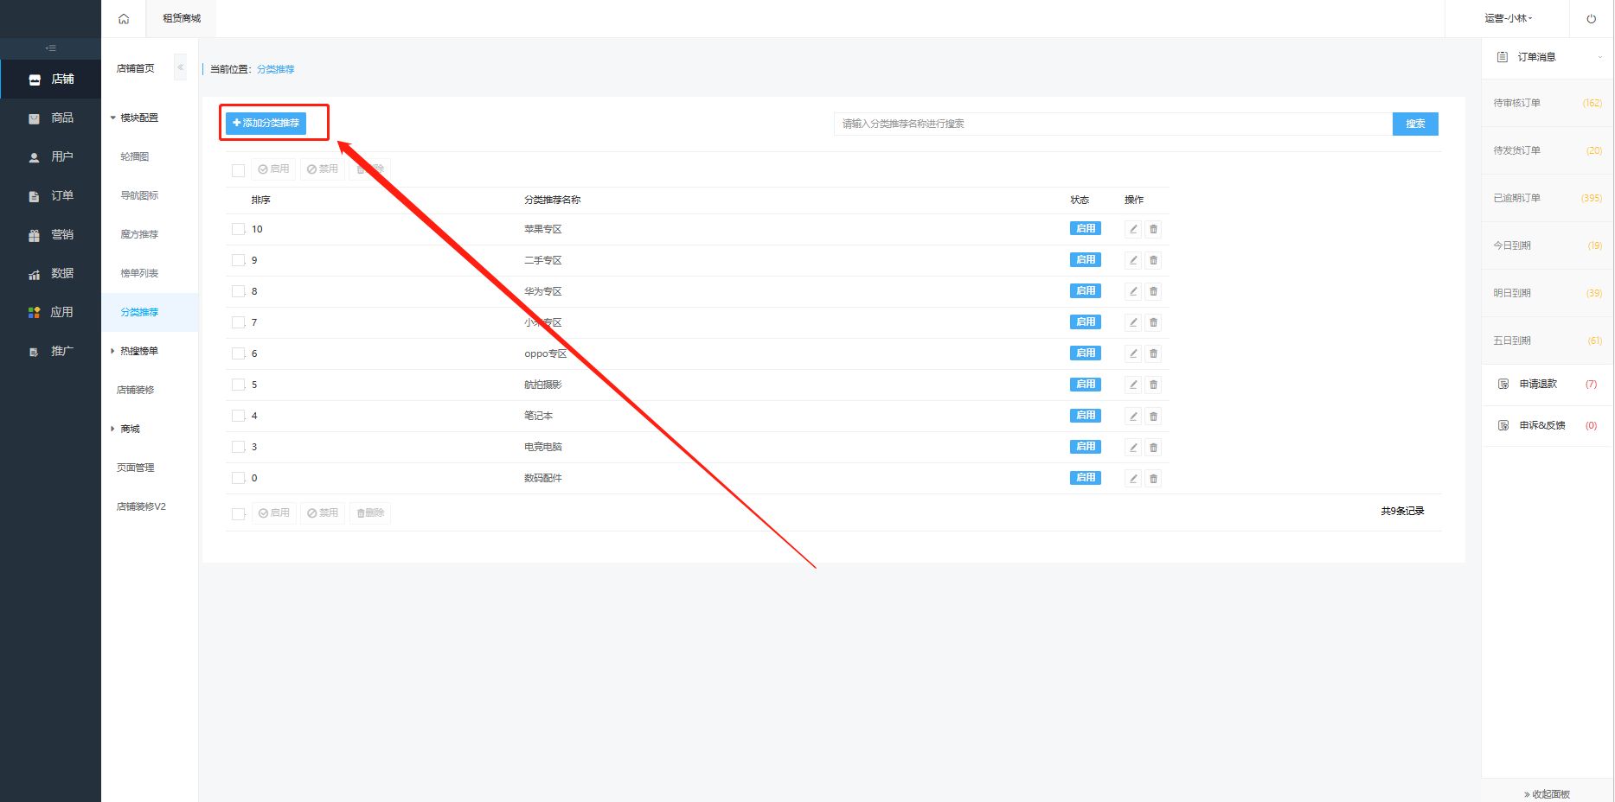
Task: Open the 申诉&反馈 complaints entry
Action: (x=1546, y=425)
